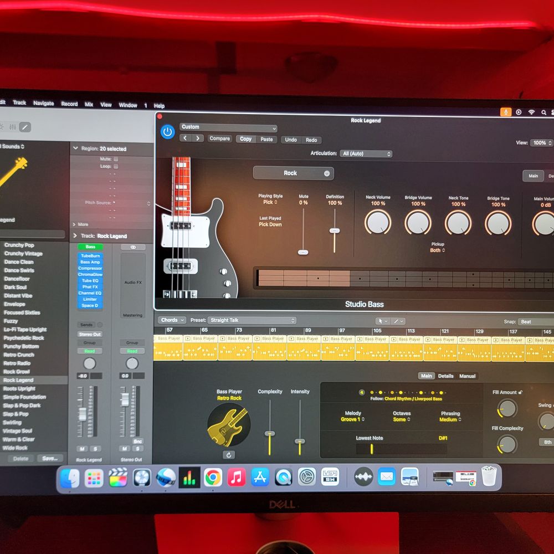Enable the Loop checkbox in Region inspector
Screen dimensions: 554x554
tap(116, 166)
